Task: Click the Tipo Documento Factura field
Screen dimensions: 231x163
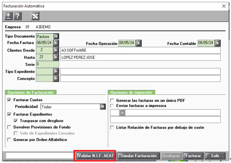Action: [45, 36]
